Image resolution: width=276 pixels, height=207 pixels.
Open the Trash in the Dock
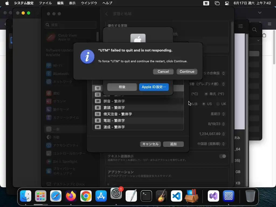click(x=250, y=196)
